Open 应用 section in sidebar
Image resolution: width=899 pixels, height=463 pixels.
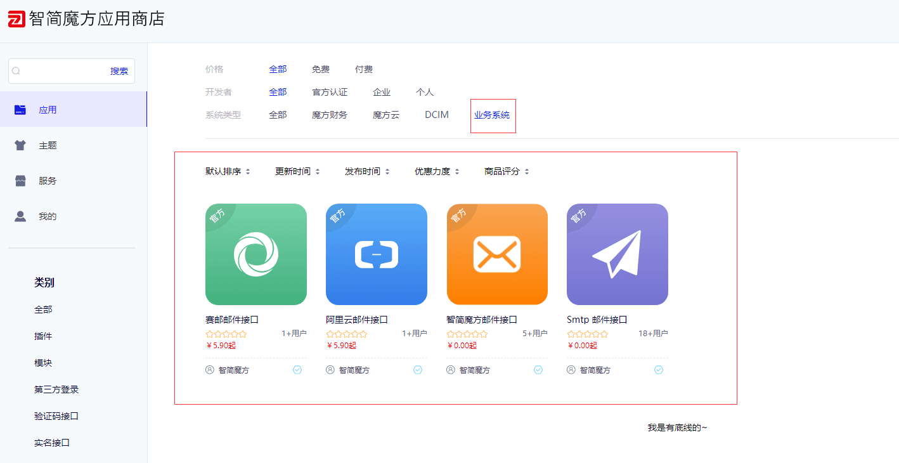point(74,110)
